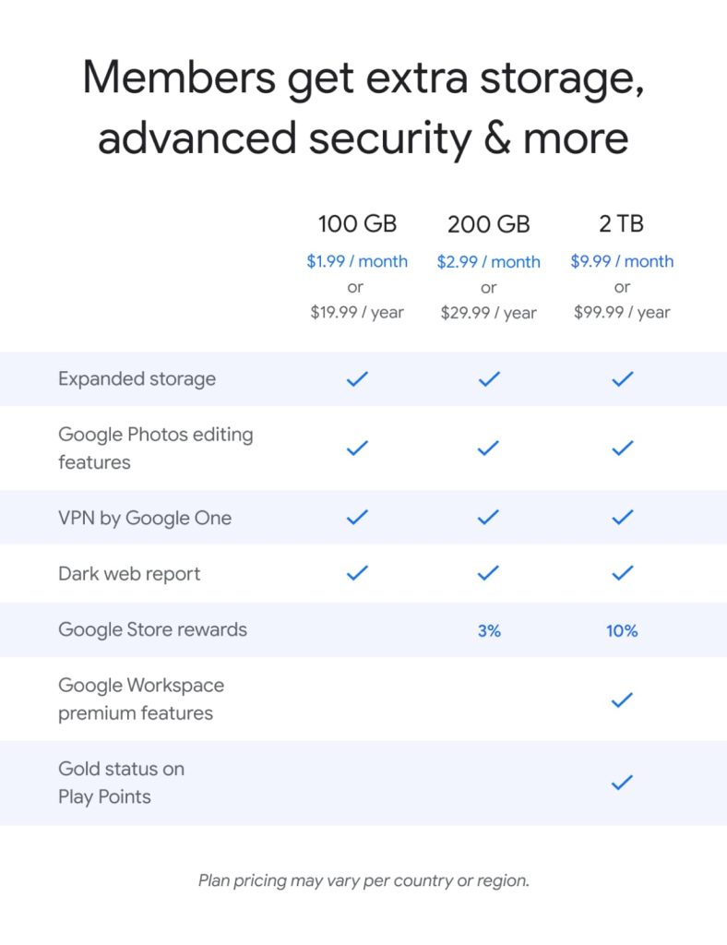
Task: Click the 100 GB Dark web report checkmark
Action: (357, 573)
